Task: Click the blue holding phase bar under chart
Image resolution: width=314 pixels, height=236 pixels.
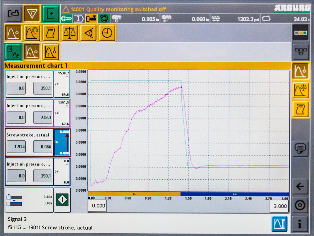Action: click(235, 194)
